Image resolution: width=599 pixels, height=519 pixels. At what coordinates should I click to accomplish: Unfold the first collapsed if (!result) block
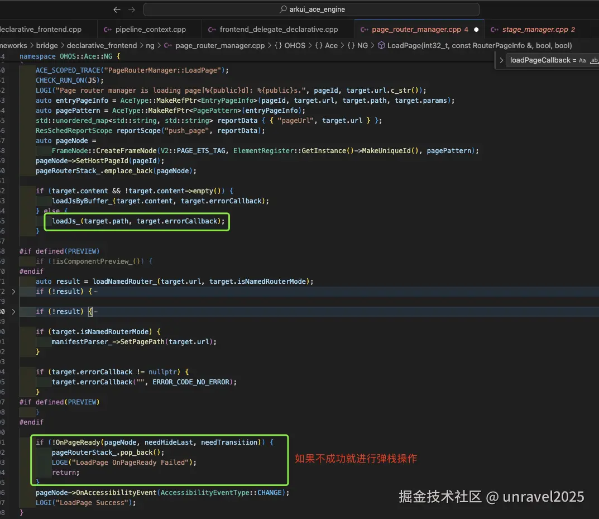[13, 292]
